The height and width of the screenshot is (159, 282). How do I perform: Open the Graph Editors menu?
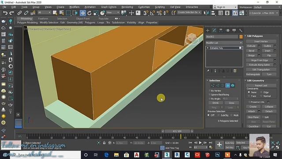109,7
